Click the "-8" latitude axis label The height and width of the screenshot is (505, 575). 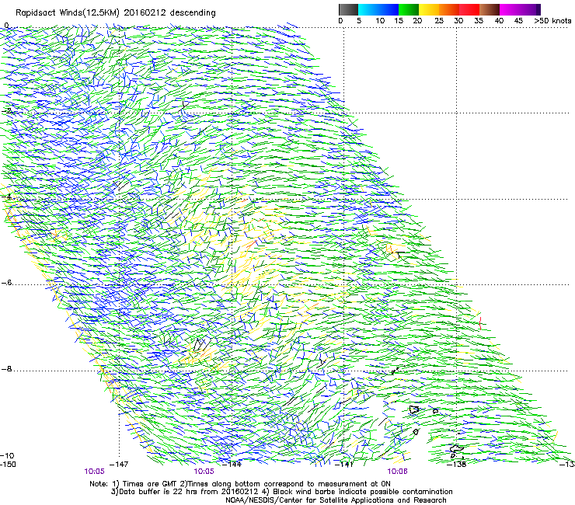click(6, 368)
